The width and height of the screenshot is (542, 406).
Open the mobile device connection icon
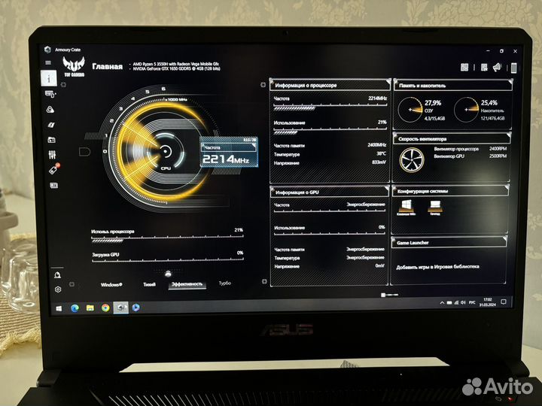[x=513, y=68]
